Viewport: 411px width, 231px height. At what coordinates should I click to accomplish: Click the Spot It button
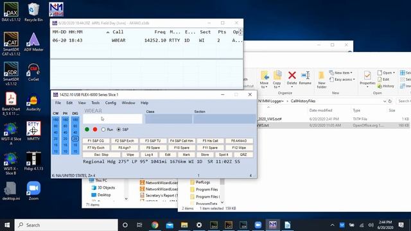[x=223, y=155]
